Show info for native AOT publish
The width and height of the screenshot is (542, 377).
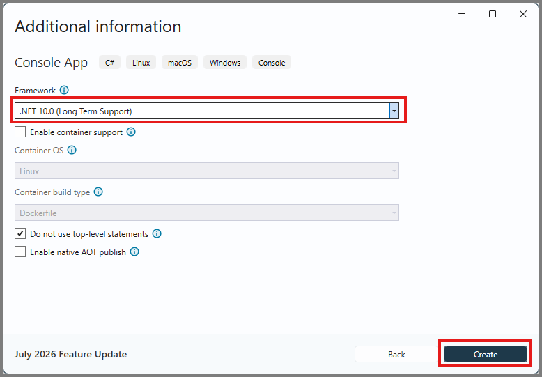tap(134, 252)
